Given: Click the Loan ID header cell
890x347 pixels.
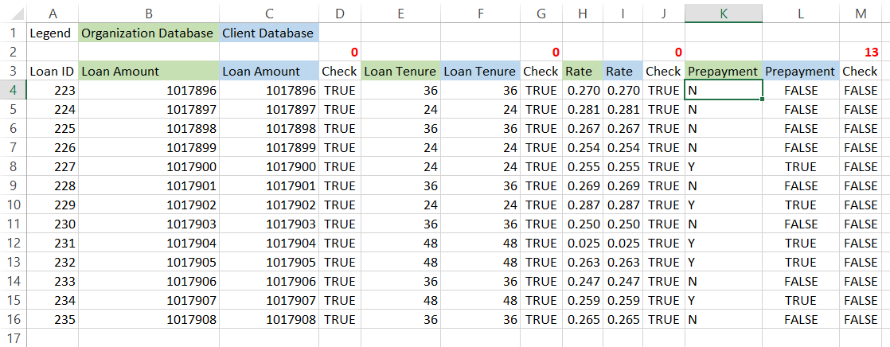Looking at the screenshot, I should (x=52, y=72).
